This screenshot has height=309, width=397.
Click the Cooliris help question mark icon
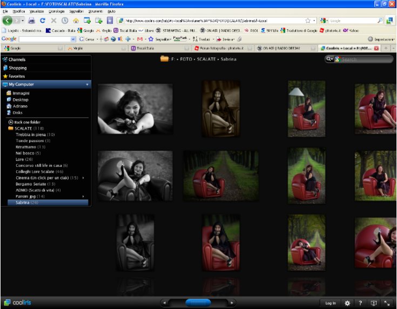(x=360, y=303)
